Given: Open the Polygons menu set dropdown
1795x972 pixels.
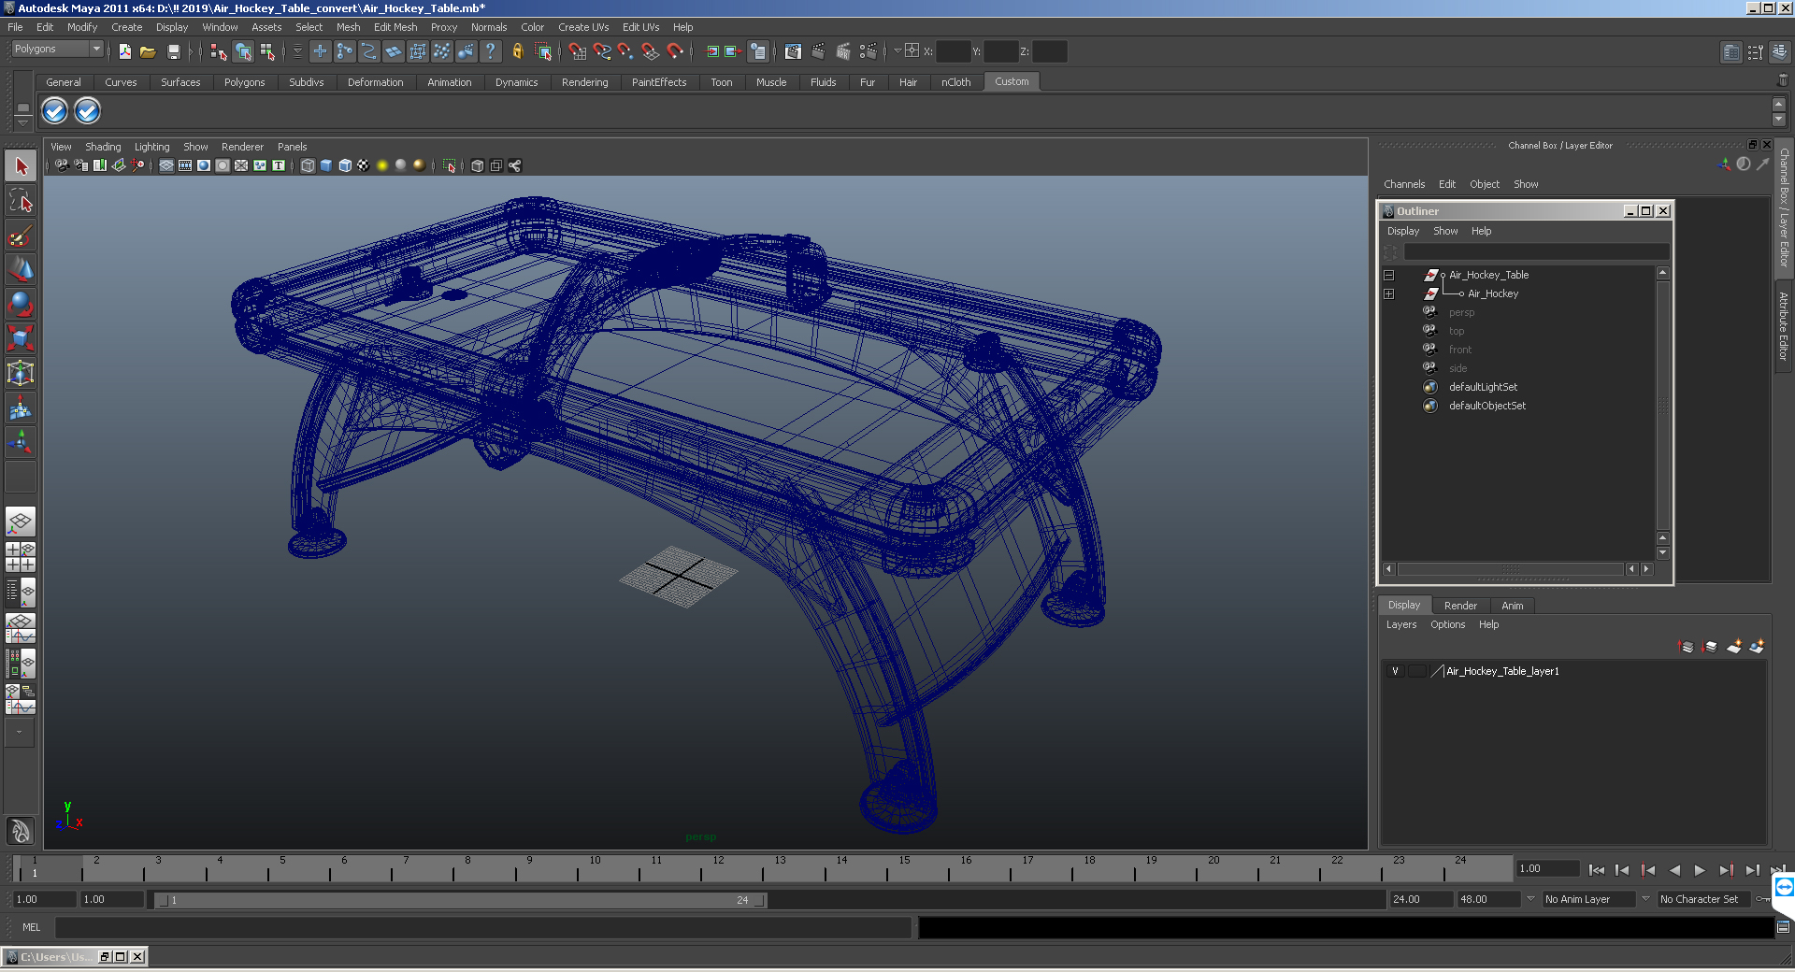Looking at the screenshot, I should click(x=57, y=49).
